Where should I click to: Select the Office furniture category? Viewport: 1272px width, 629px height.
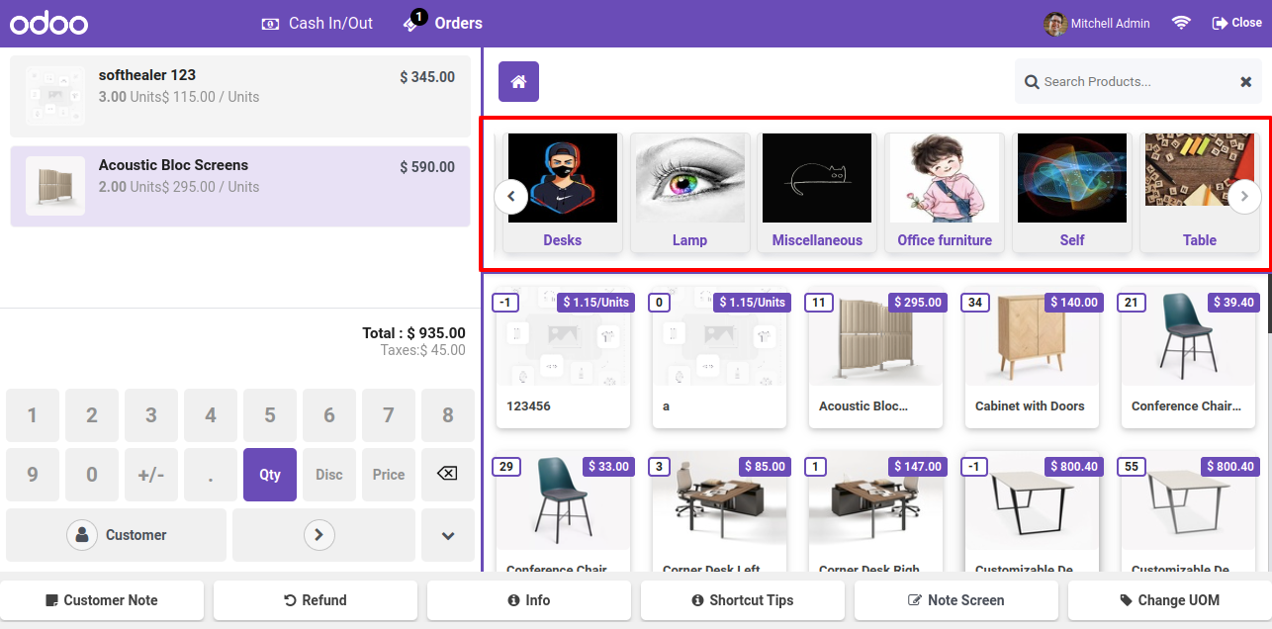point(945,193)
